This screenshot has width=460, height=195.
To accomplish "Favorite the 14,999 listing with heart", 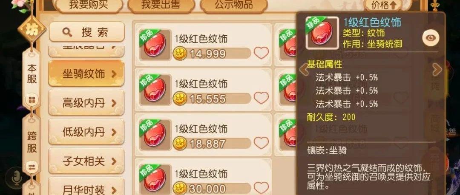I will pyautogui.click(x=261, y=53).
